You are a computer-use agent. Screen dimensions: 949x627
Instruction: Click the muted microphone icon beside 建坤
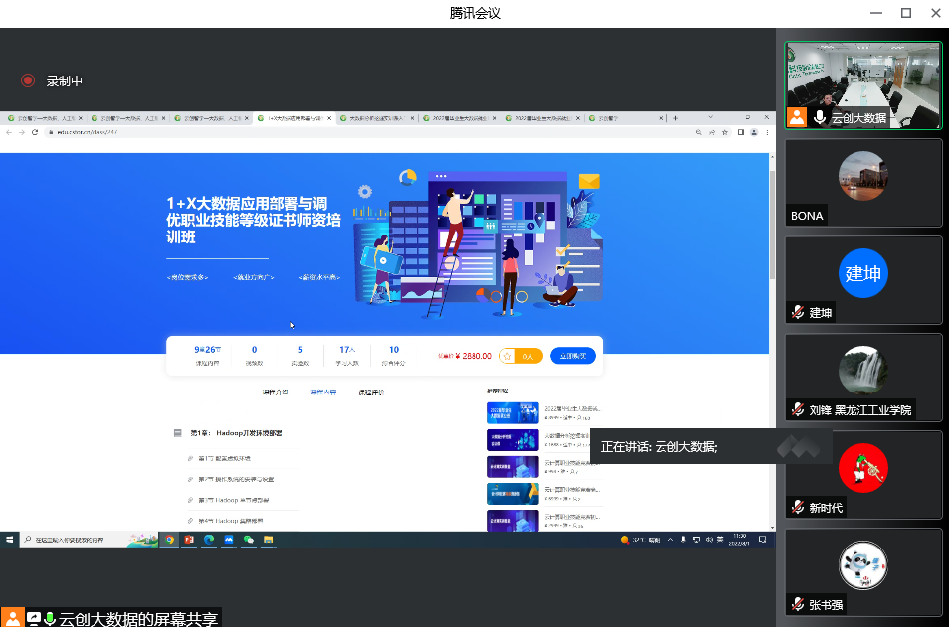[797, 313]
